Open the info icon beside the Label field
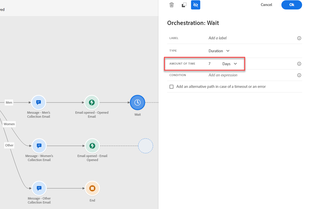309x209 pixels. tap(299, 38)
